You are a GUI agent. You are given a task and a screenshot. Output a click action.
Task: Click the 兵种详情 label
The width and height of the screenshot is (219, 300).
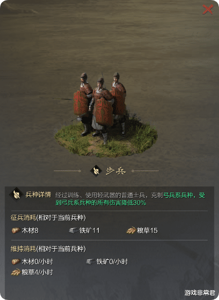[x=38, y=195]
